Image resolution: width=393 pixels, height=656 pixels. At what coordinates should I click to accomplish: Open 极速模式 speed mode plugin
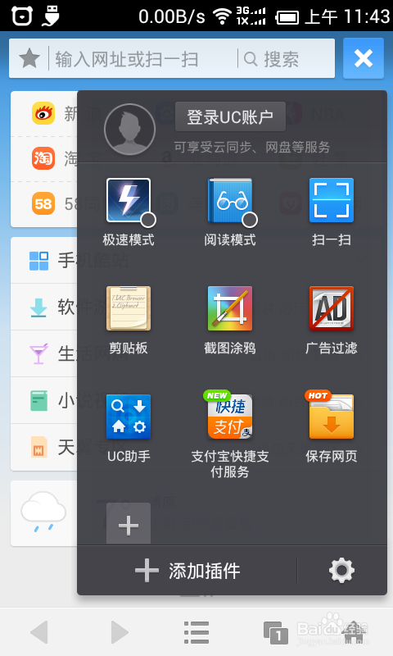tap(129, 200)
